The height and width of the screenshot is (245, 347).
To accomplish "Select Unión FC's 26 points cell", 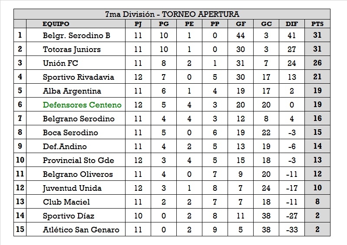I will pyautogui.click(x=317, y=63).
